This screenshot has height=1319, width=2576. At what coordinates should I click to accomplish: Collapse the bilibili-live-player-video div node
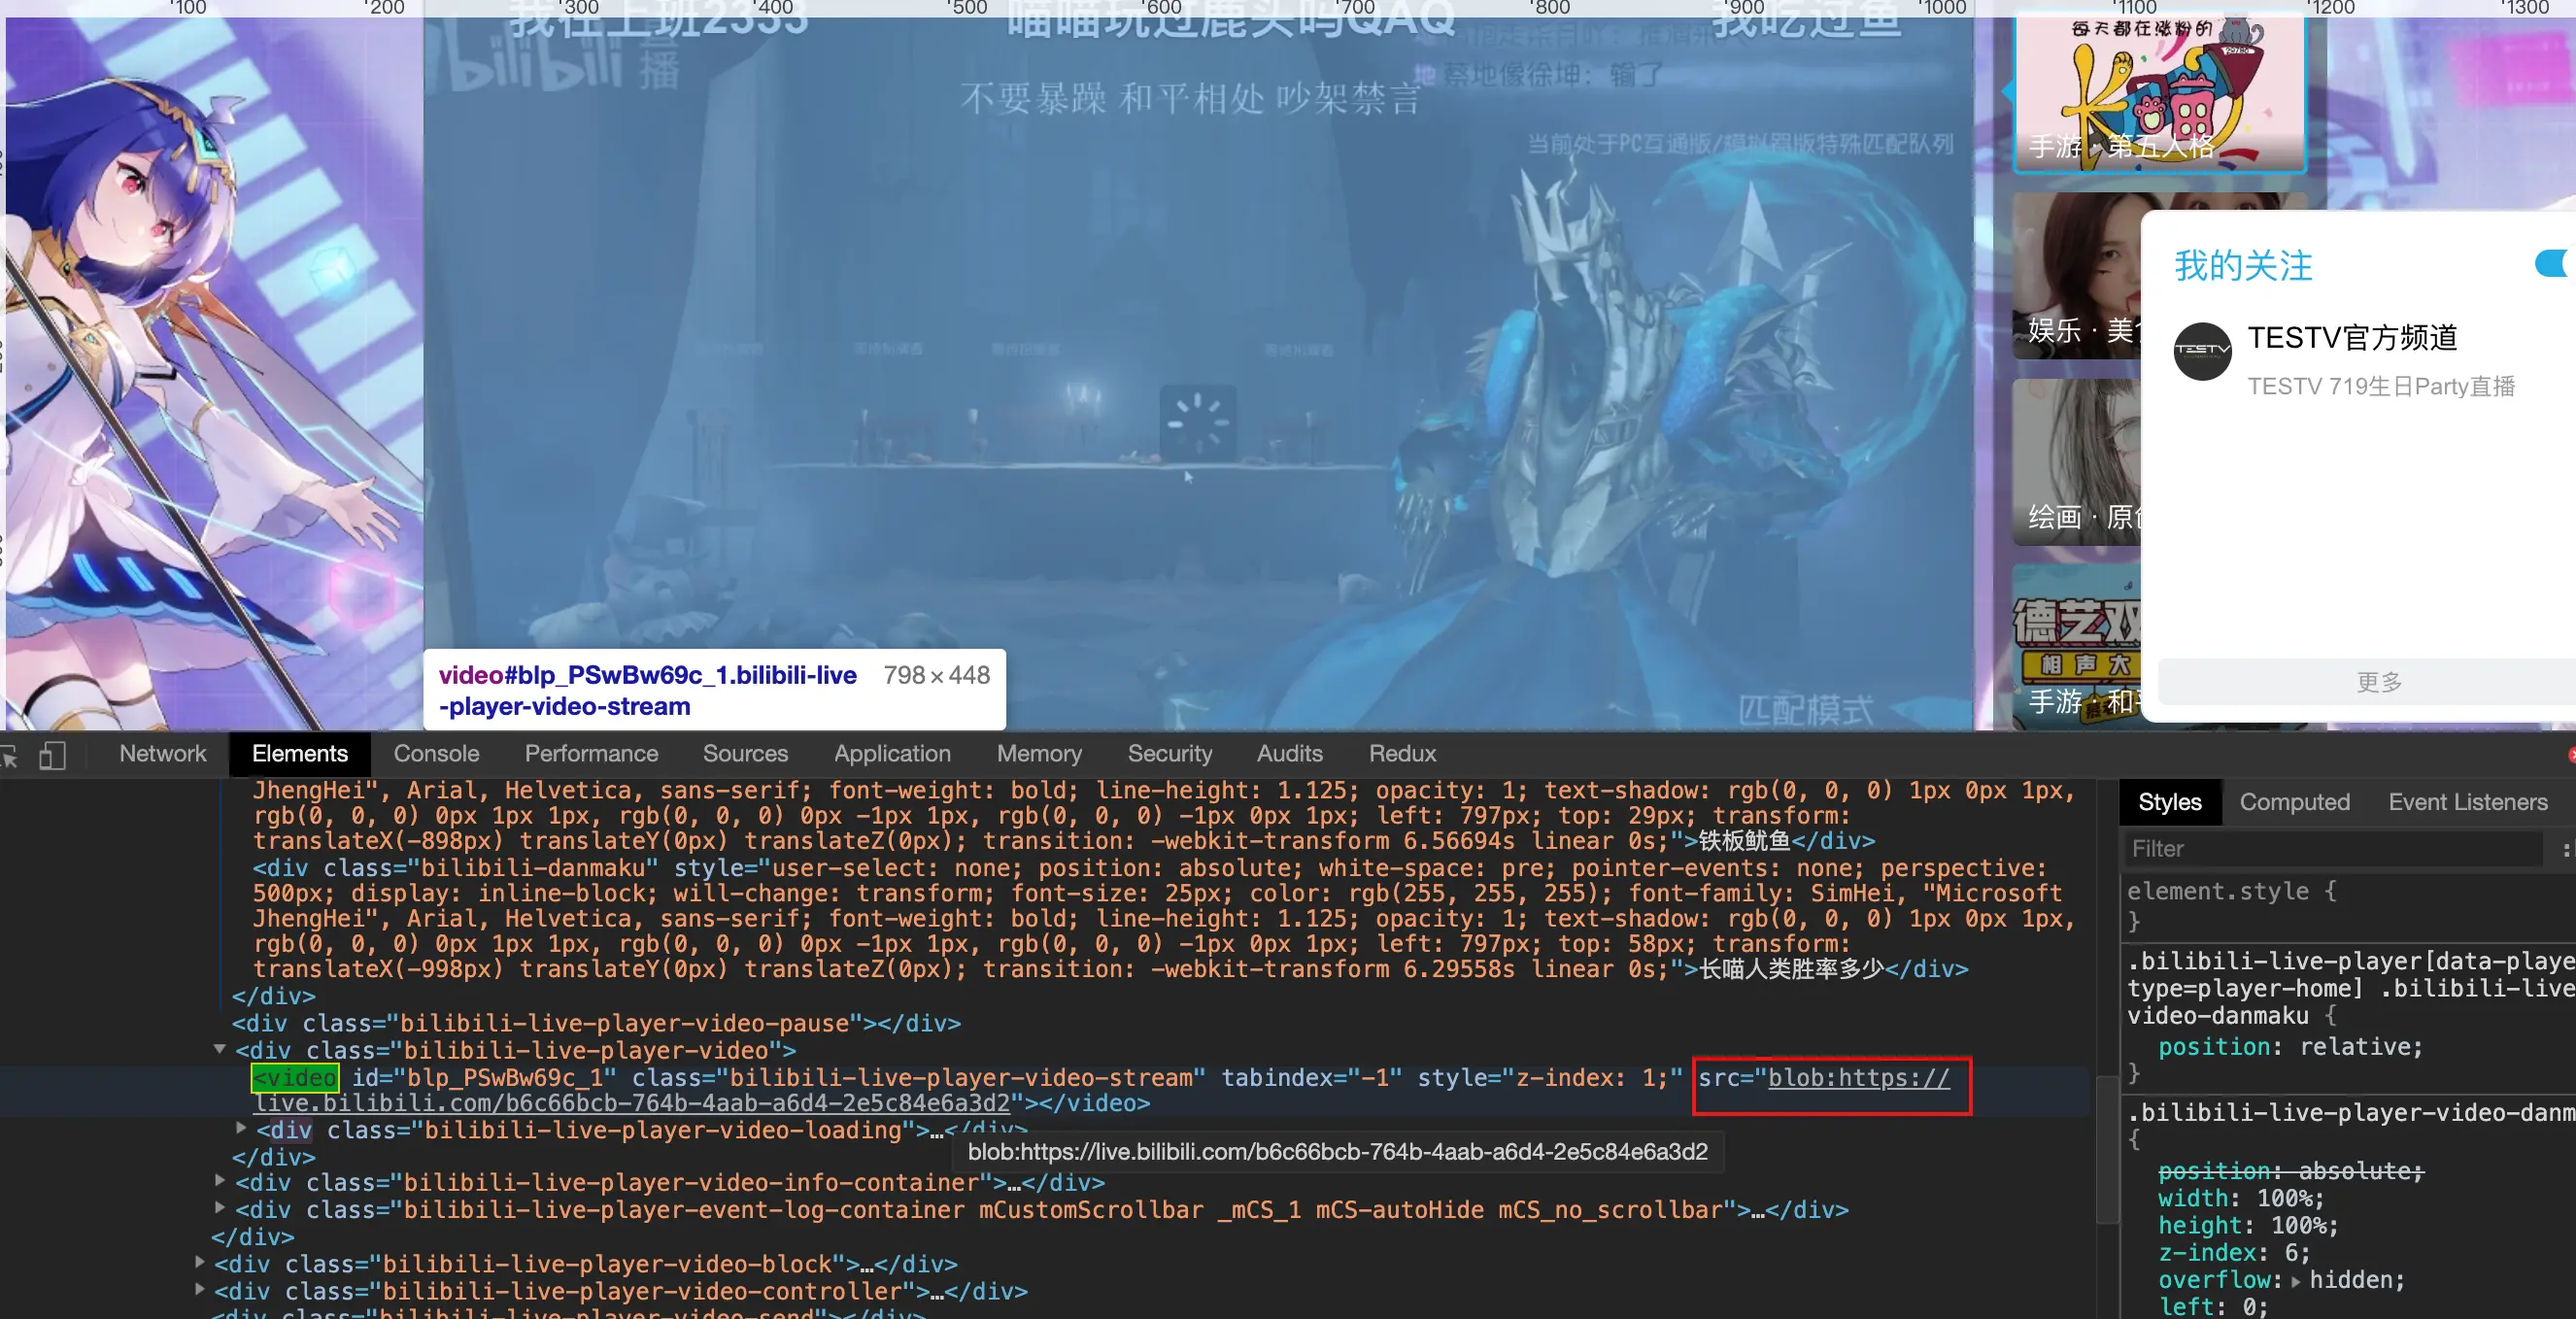(220, 1049)
